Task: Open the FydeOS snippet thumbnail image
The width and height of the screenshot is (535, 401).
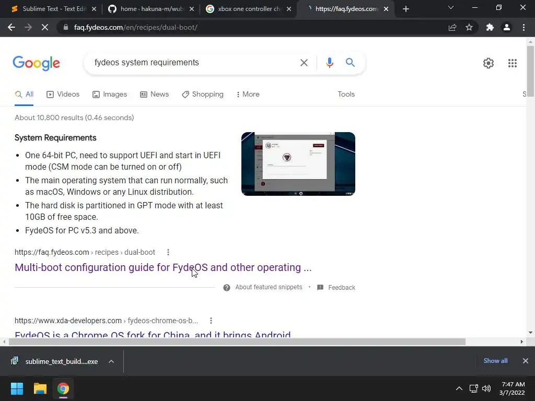Action: 298,164
